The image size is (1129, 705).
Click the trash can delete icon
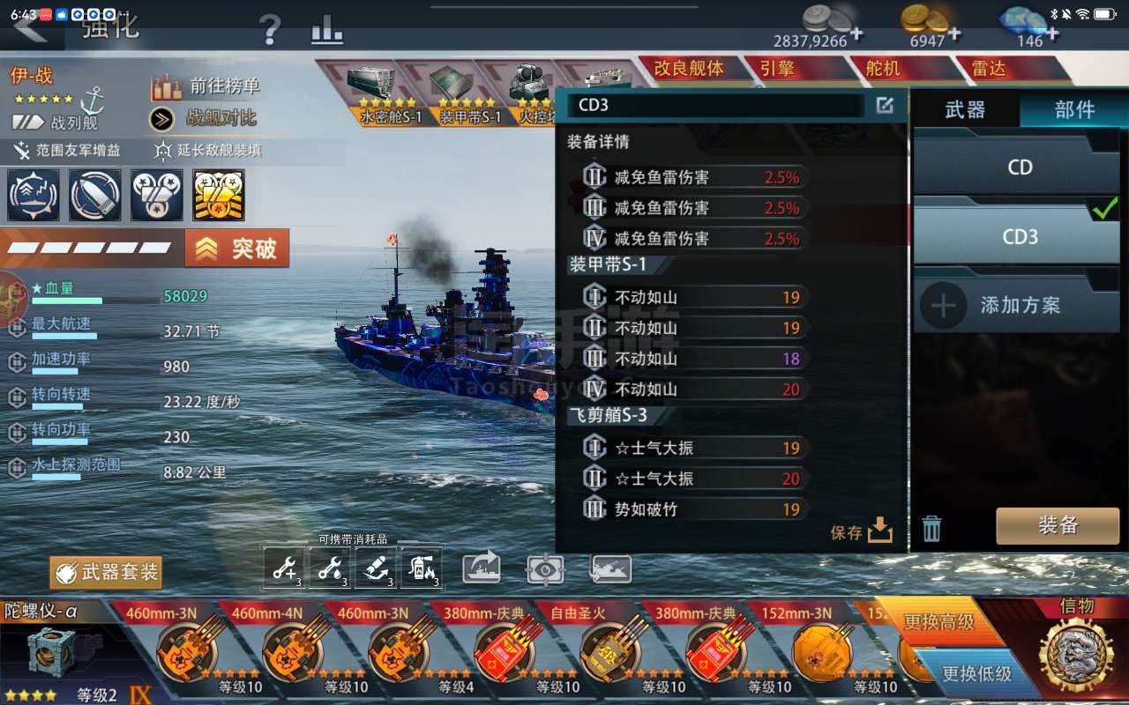coord(931,528)
